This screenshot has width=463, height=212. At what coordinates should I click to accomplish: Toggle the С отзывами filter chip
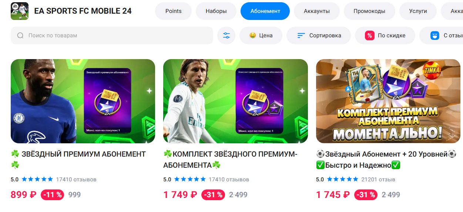tap(441, 35)
